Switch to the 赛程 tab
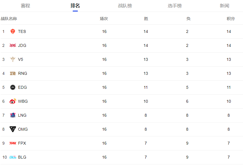This screenshot has height=165, width=243. 25,6
